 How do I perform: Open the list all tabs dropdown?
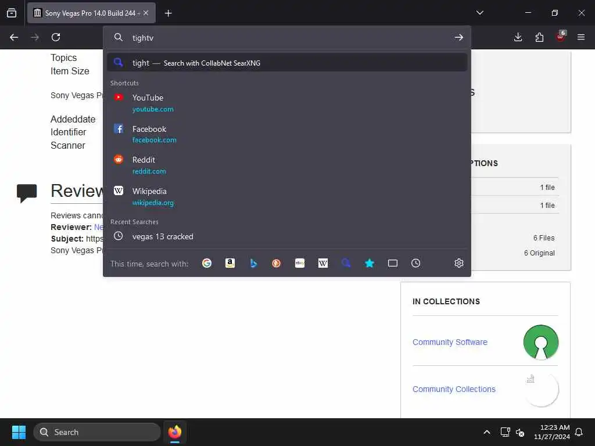pyautogui.click(x=479, y=13)
